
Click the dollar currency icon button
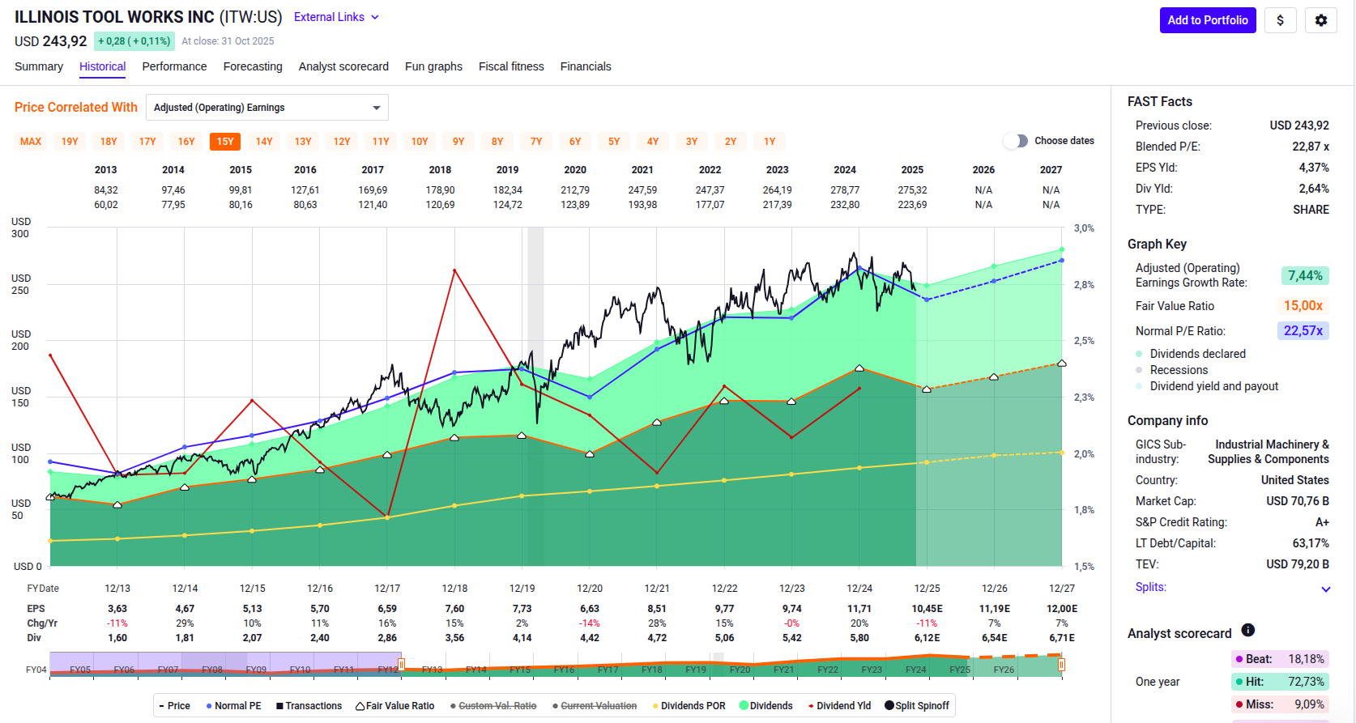(1280, 20)
